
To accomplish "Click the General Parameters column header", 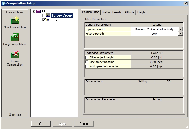I will tap(108, 25).
